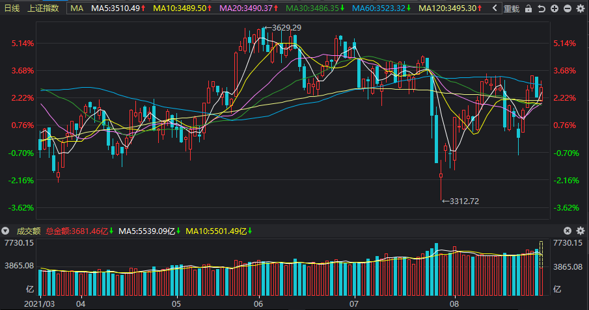Click the MA indicator label

[77, 8]
